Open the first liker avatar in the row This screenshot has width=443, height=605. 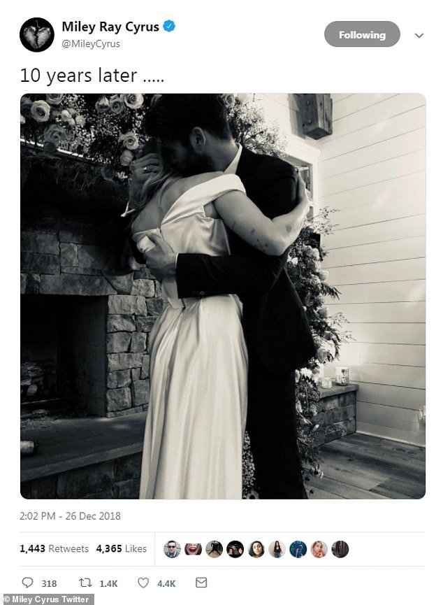[x=172, y=549]
